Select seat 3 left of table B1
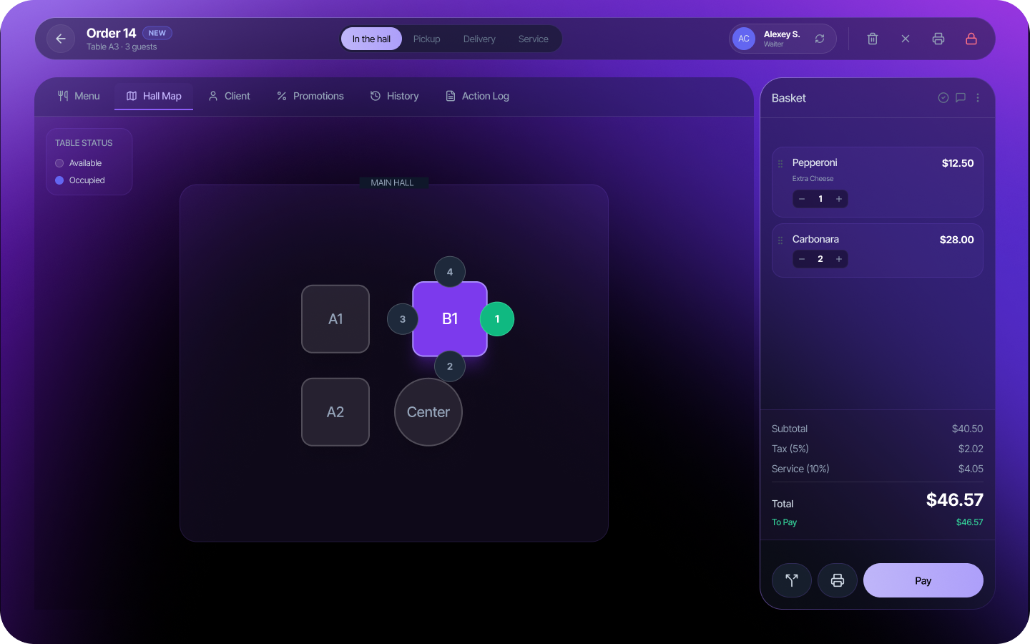This screenshot has height=644, width=1030. tap(403, 319)
